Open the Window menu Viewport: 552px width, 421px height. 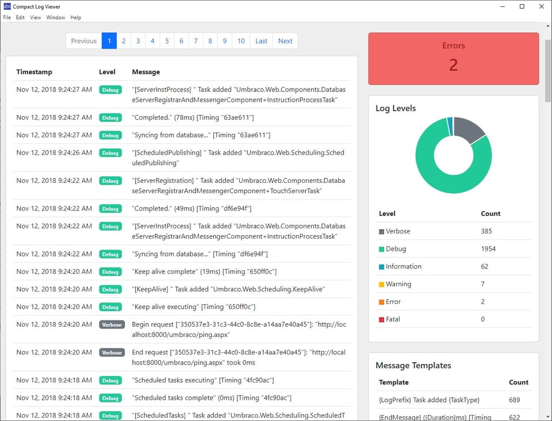[x=55, y=17]
